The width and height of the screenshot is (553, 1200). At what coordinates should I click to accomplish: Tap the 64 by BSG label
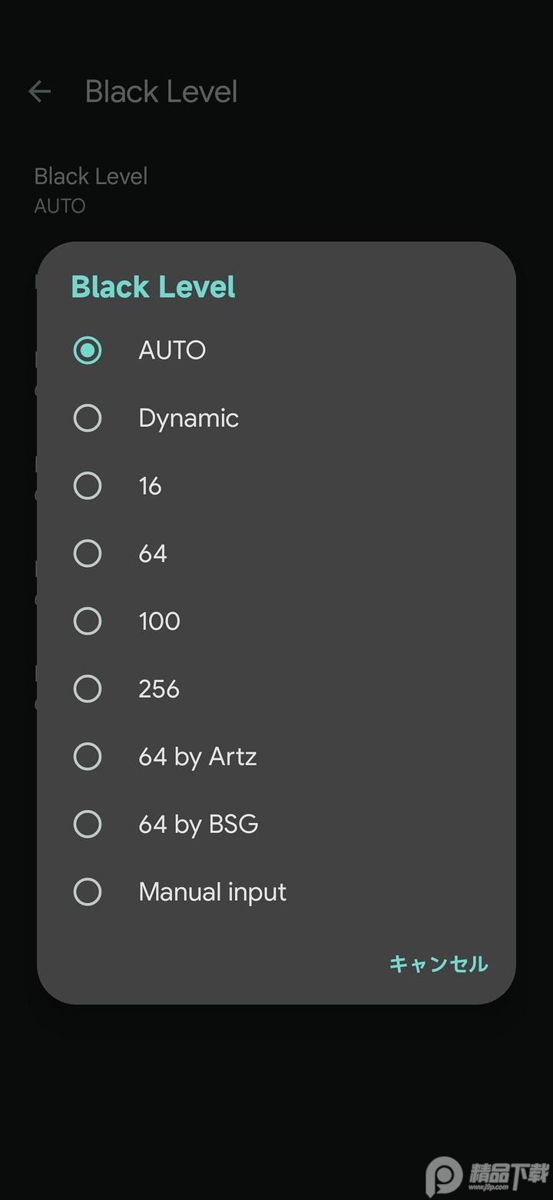click(198, 825)
